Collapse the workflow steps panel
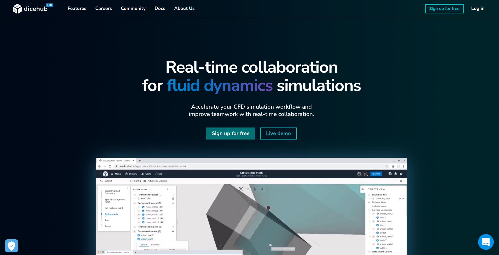The width and height of the screenshot is (499, 255). point(128,188)
